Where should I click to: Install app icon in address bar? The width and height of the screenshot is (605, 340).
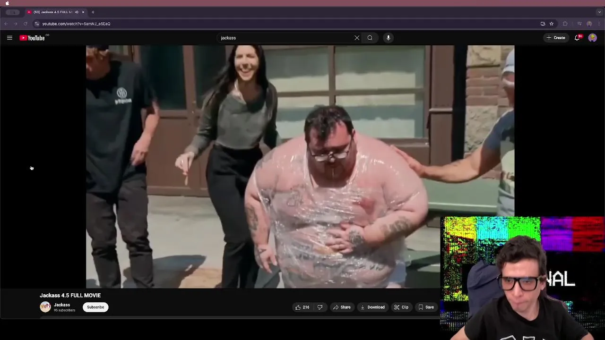(543, 24)
